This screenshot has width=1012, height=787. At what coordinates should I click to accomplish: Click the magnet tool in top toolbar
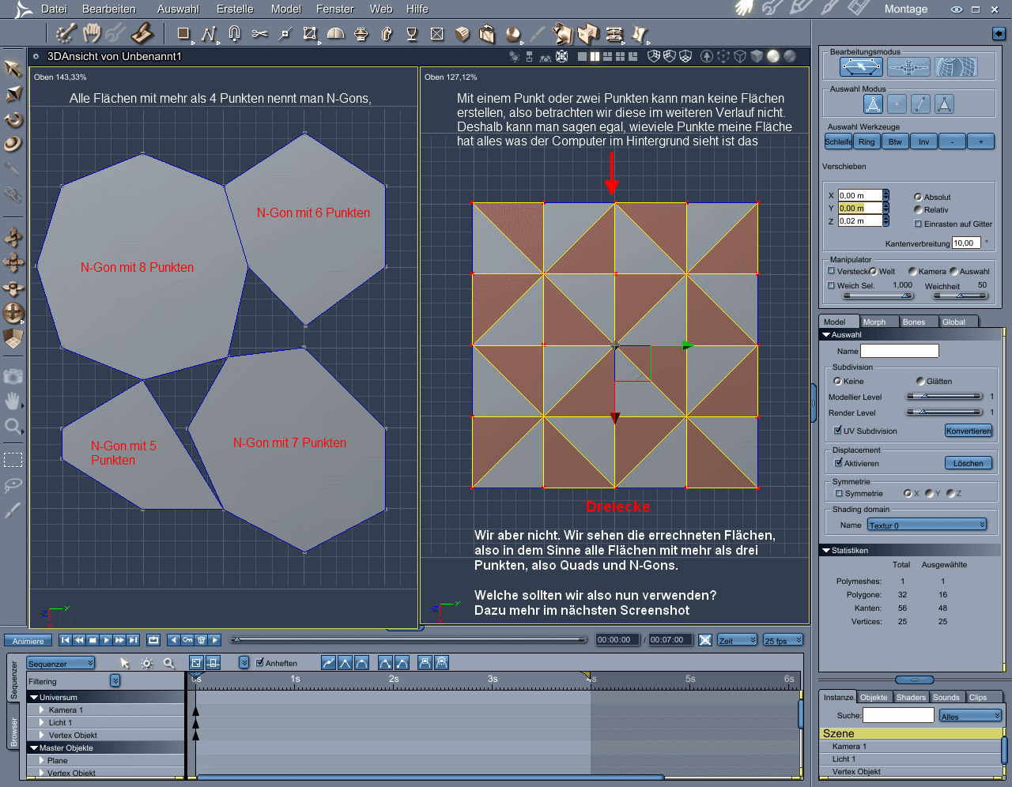[234, 34]
